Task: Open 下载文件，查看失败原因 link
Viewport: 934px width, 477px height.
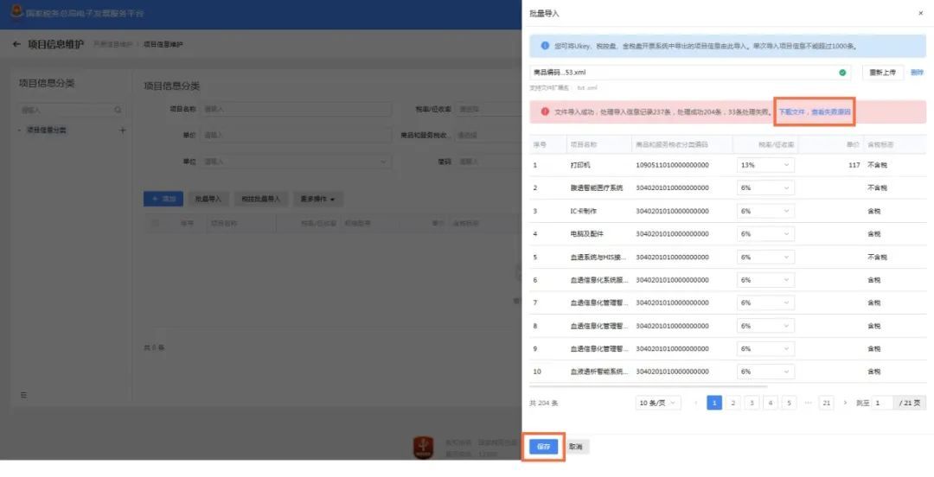Action: [815, 111]
